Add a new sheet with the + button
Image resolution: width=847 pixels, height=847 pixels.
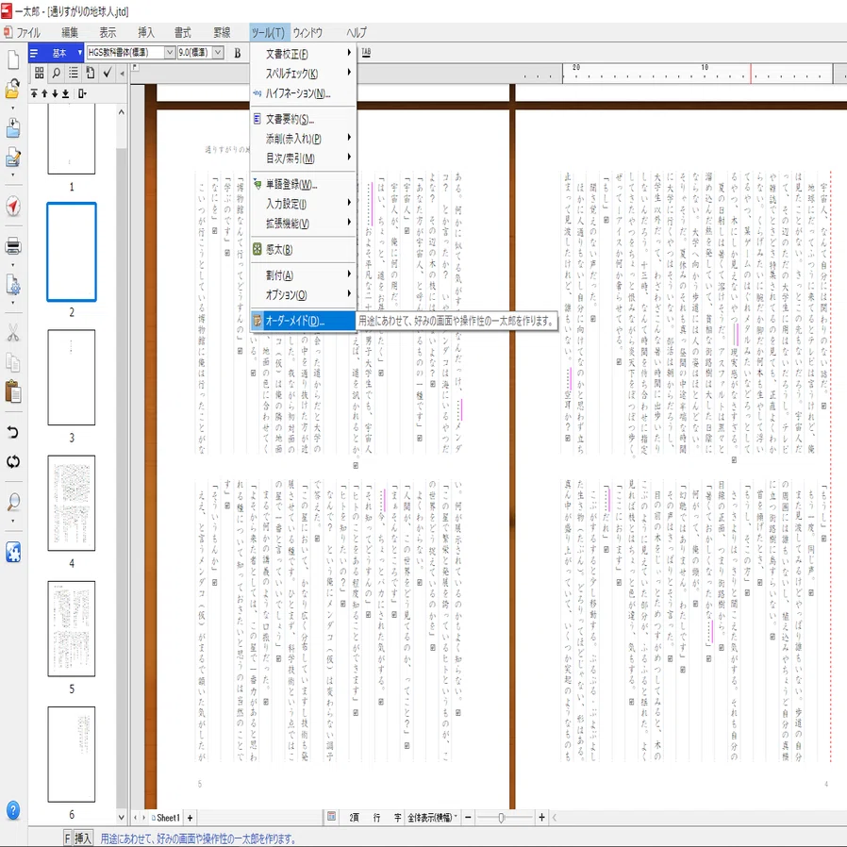pos(190,818)
